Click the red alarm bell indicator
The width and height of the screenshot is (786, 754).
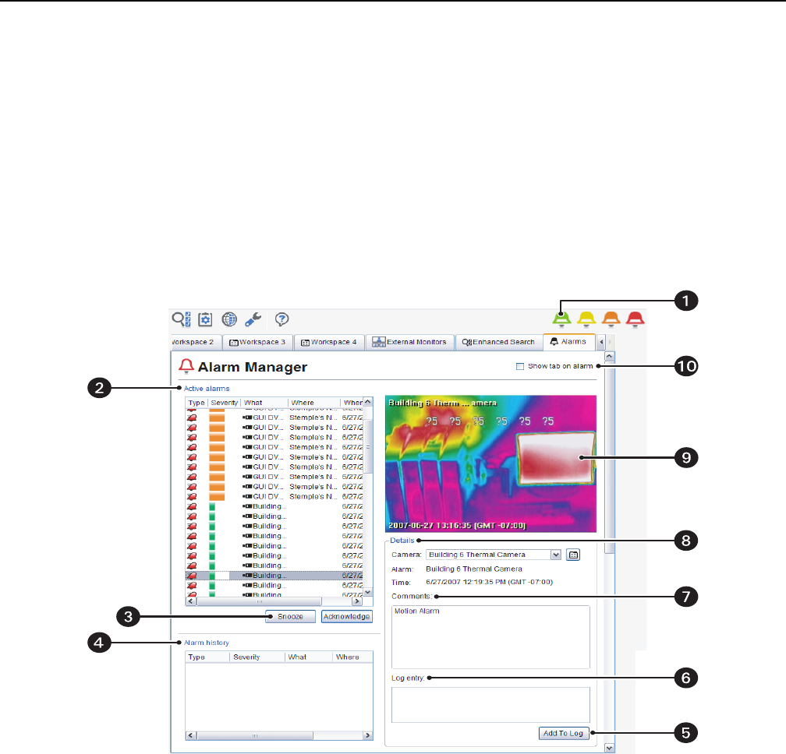pyautogui.click(x=635, y=319)
